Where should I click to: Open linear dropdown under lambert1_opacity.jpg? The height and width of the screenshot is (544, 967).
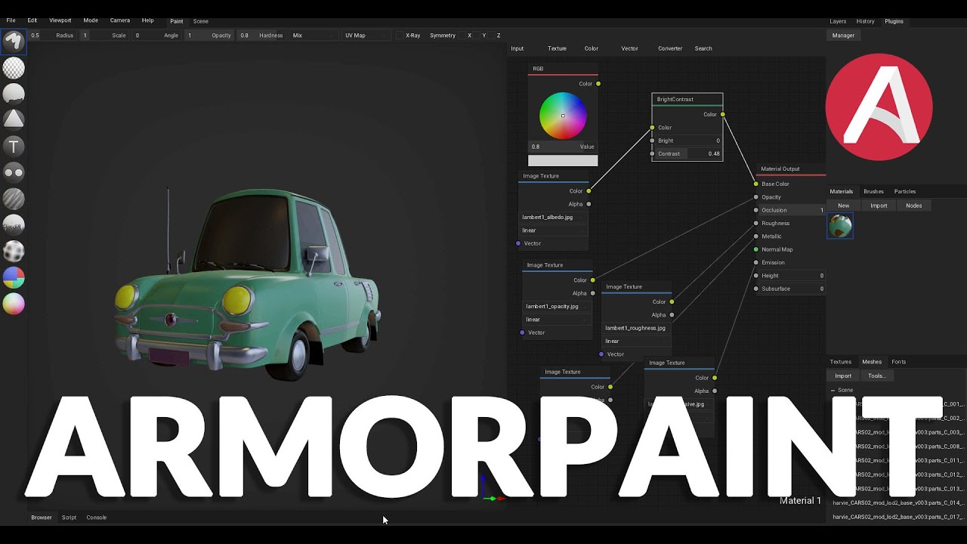(x=558, y=320)
